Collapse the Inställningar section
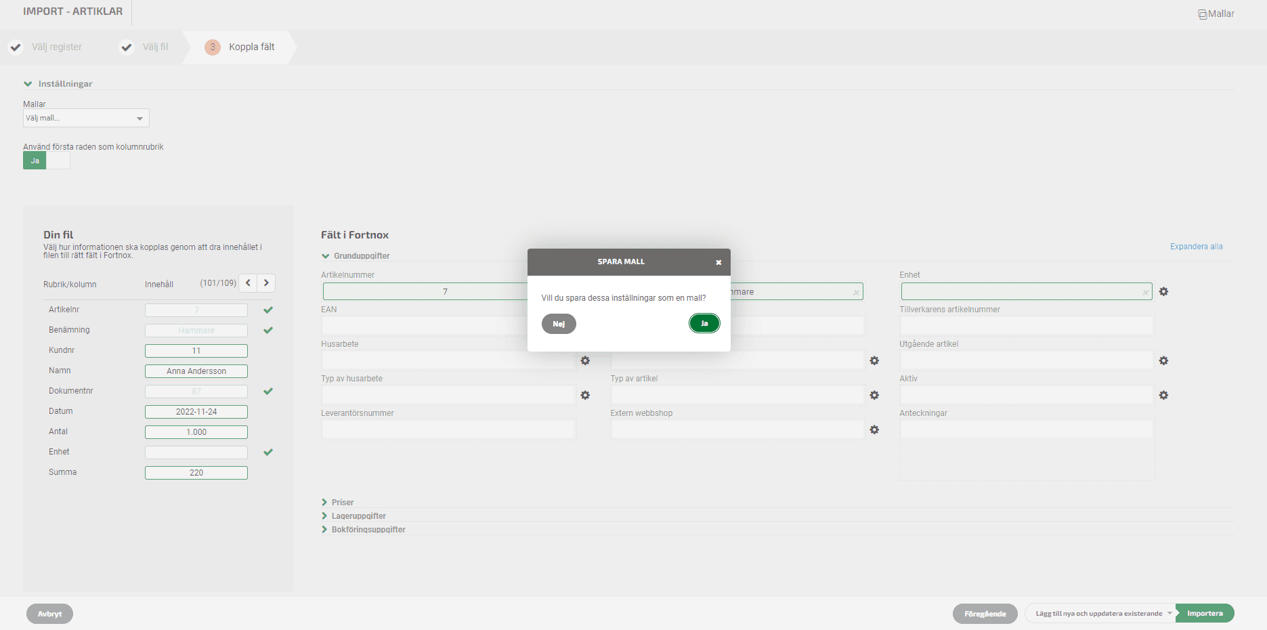The width and height of the screenshot is (1267, 630). (58, 83)
